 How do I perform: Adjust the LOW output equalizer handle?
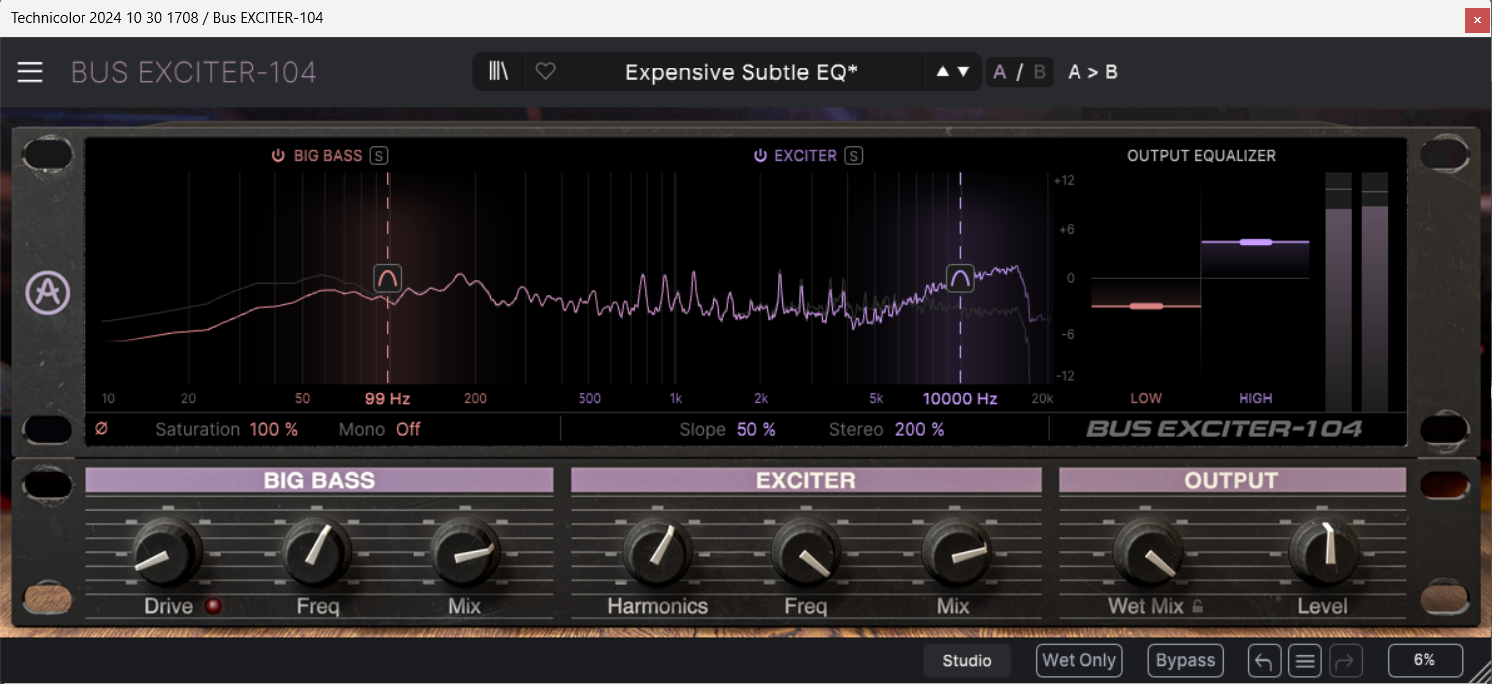point(1146,306)
